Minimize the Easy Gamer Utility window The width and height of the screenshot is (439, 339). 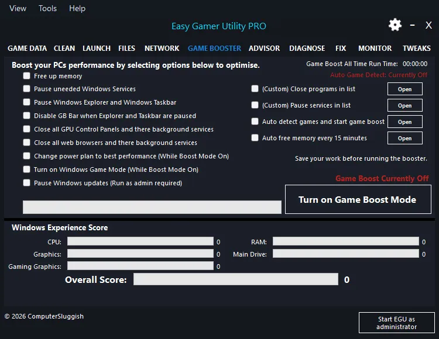(413, 25)
